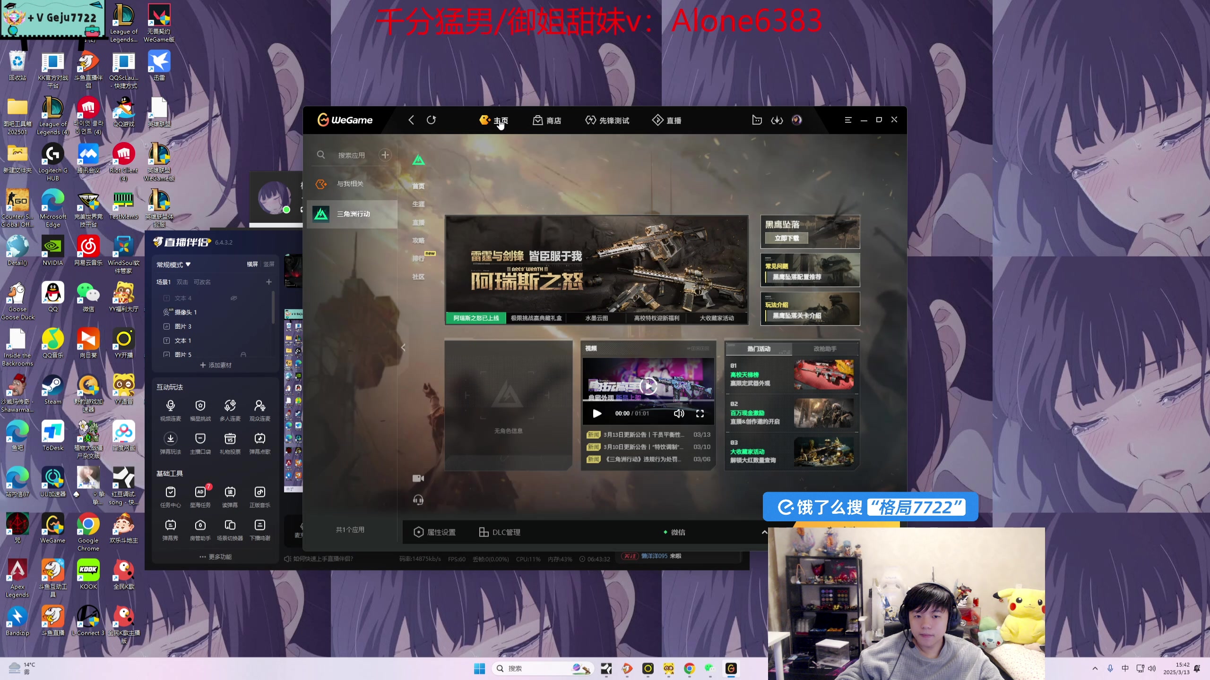This screenshot has width=1210, height=680.
Task: Switch to 横屏 landscape mode
Action: point(252,264)
